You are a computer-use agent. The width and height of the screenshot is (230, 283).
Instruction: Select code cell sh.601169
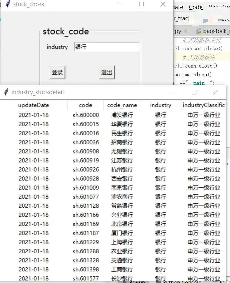86,224
